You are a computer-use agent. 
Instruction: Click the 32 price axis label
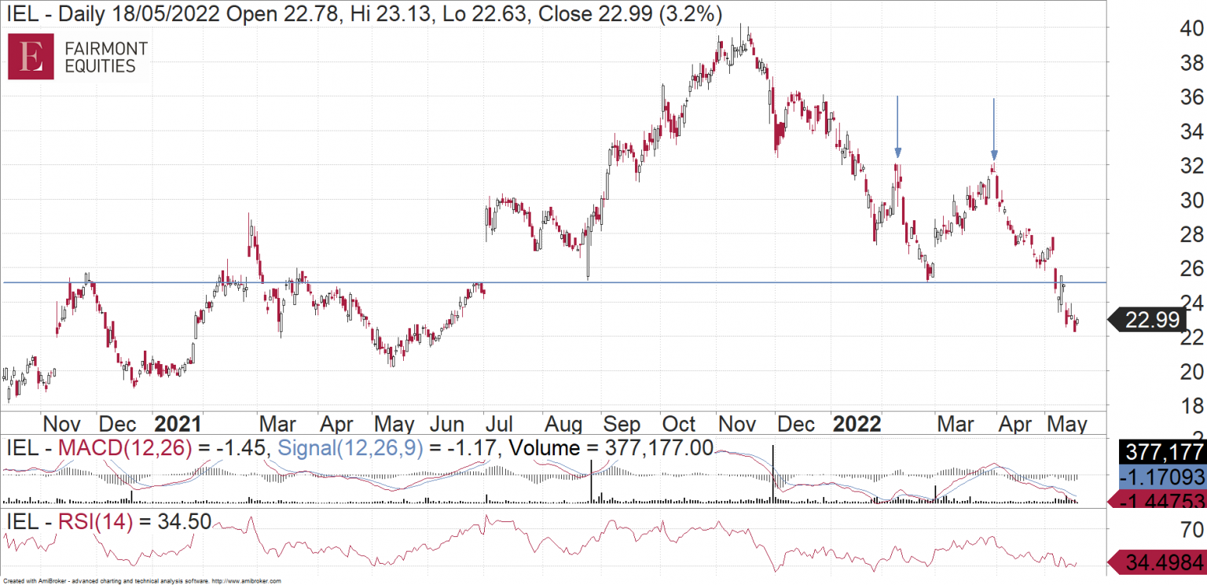[x=1192, y=166]
